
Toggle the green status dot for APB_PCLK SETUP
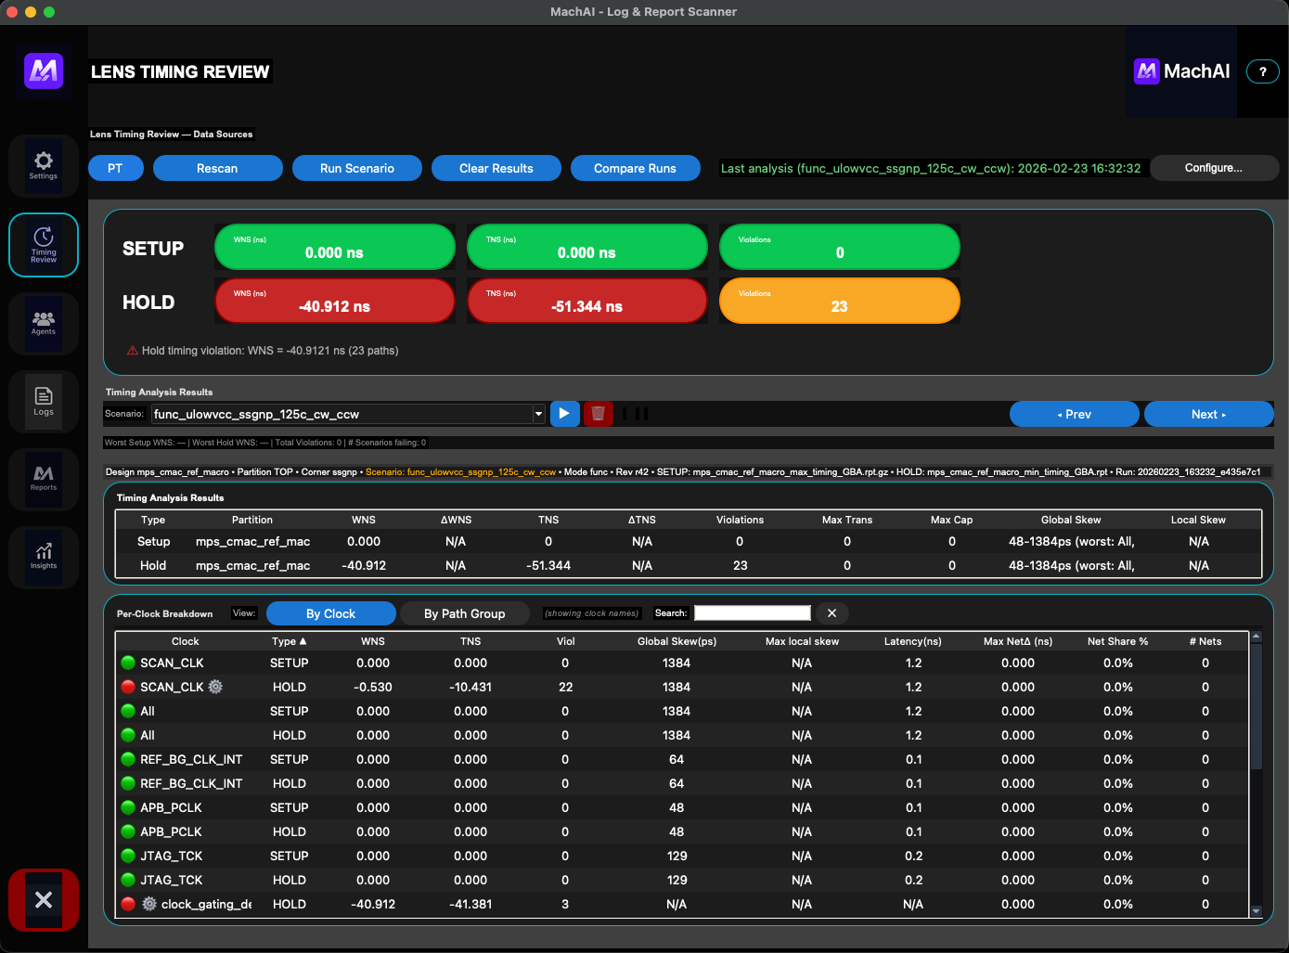(127, 807)
